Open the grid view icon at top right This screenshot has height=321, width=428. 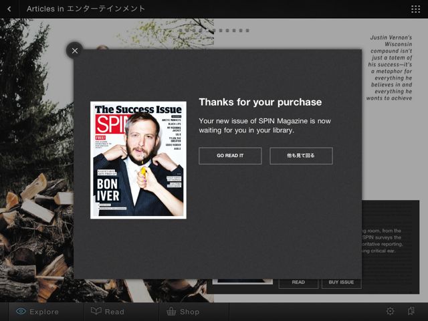[x=415, y=9]
